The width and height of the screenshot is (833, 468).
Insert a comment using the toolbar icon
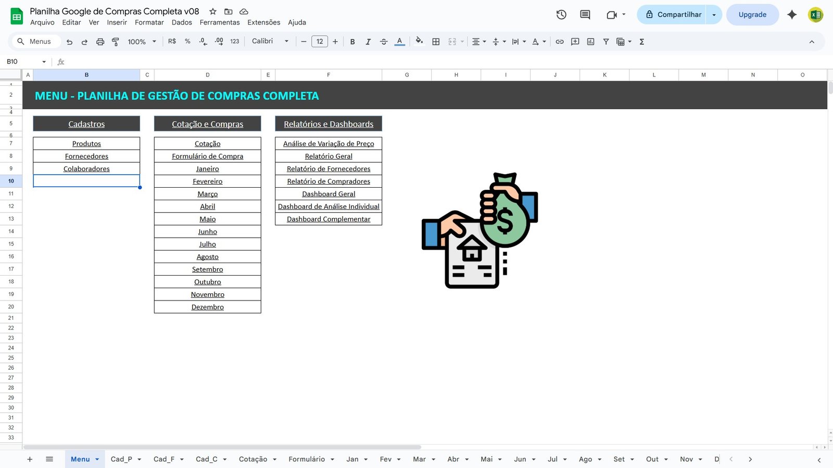(x=575, y=42)
